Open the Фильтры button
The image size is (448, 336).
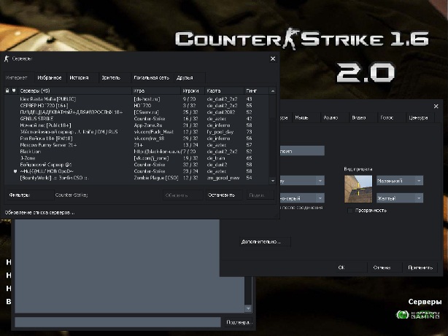[31, 195]
